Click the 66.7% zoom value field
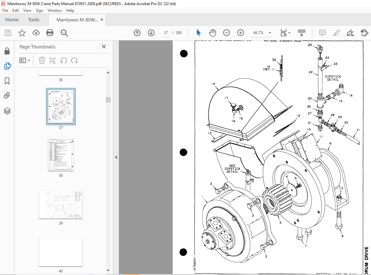Viewport: 371px width, 275px height. pos(259,33)
